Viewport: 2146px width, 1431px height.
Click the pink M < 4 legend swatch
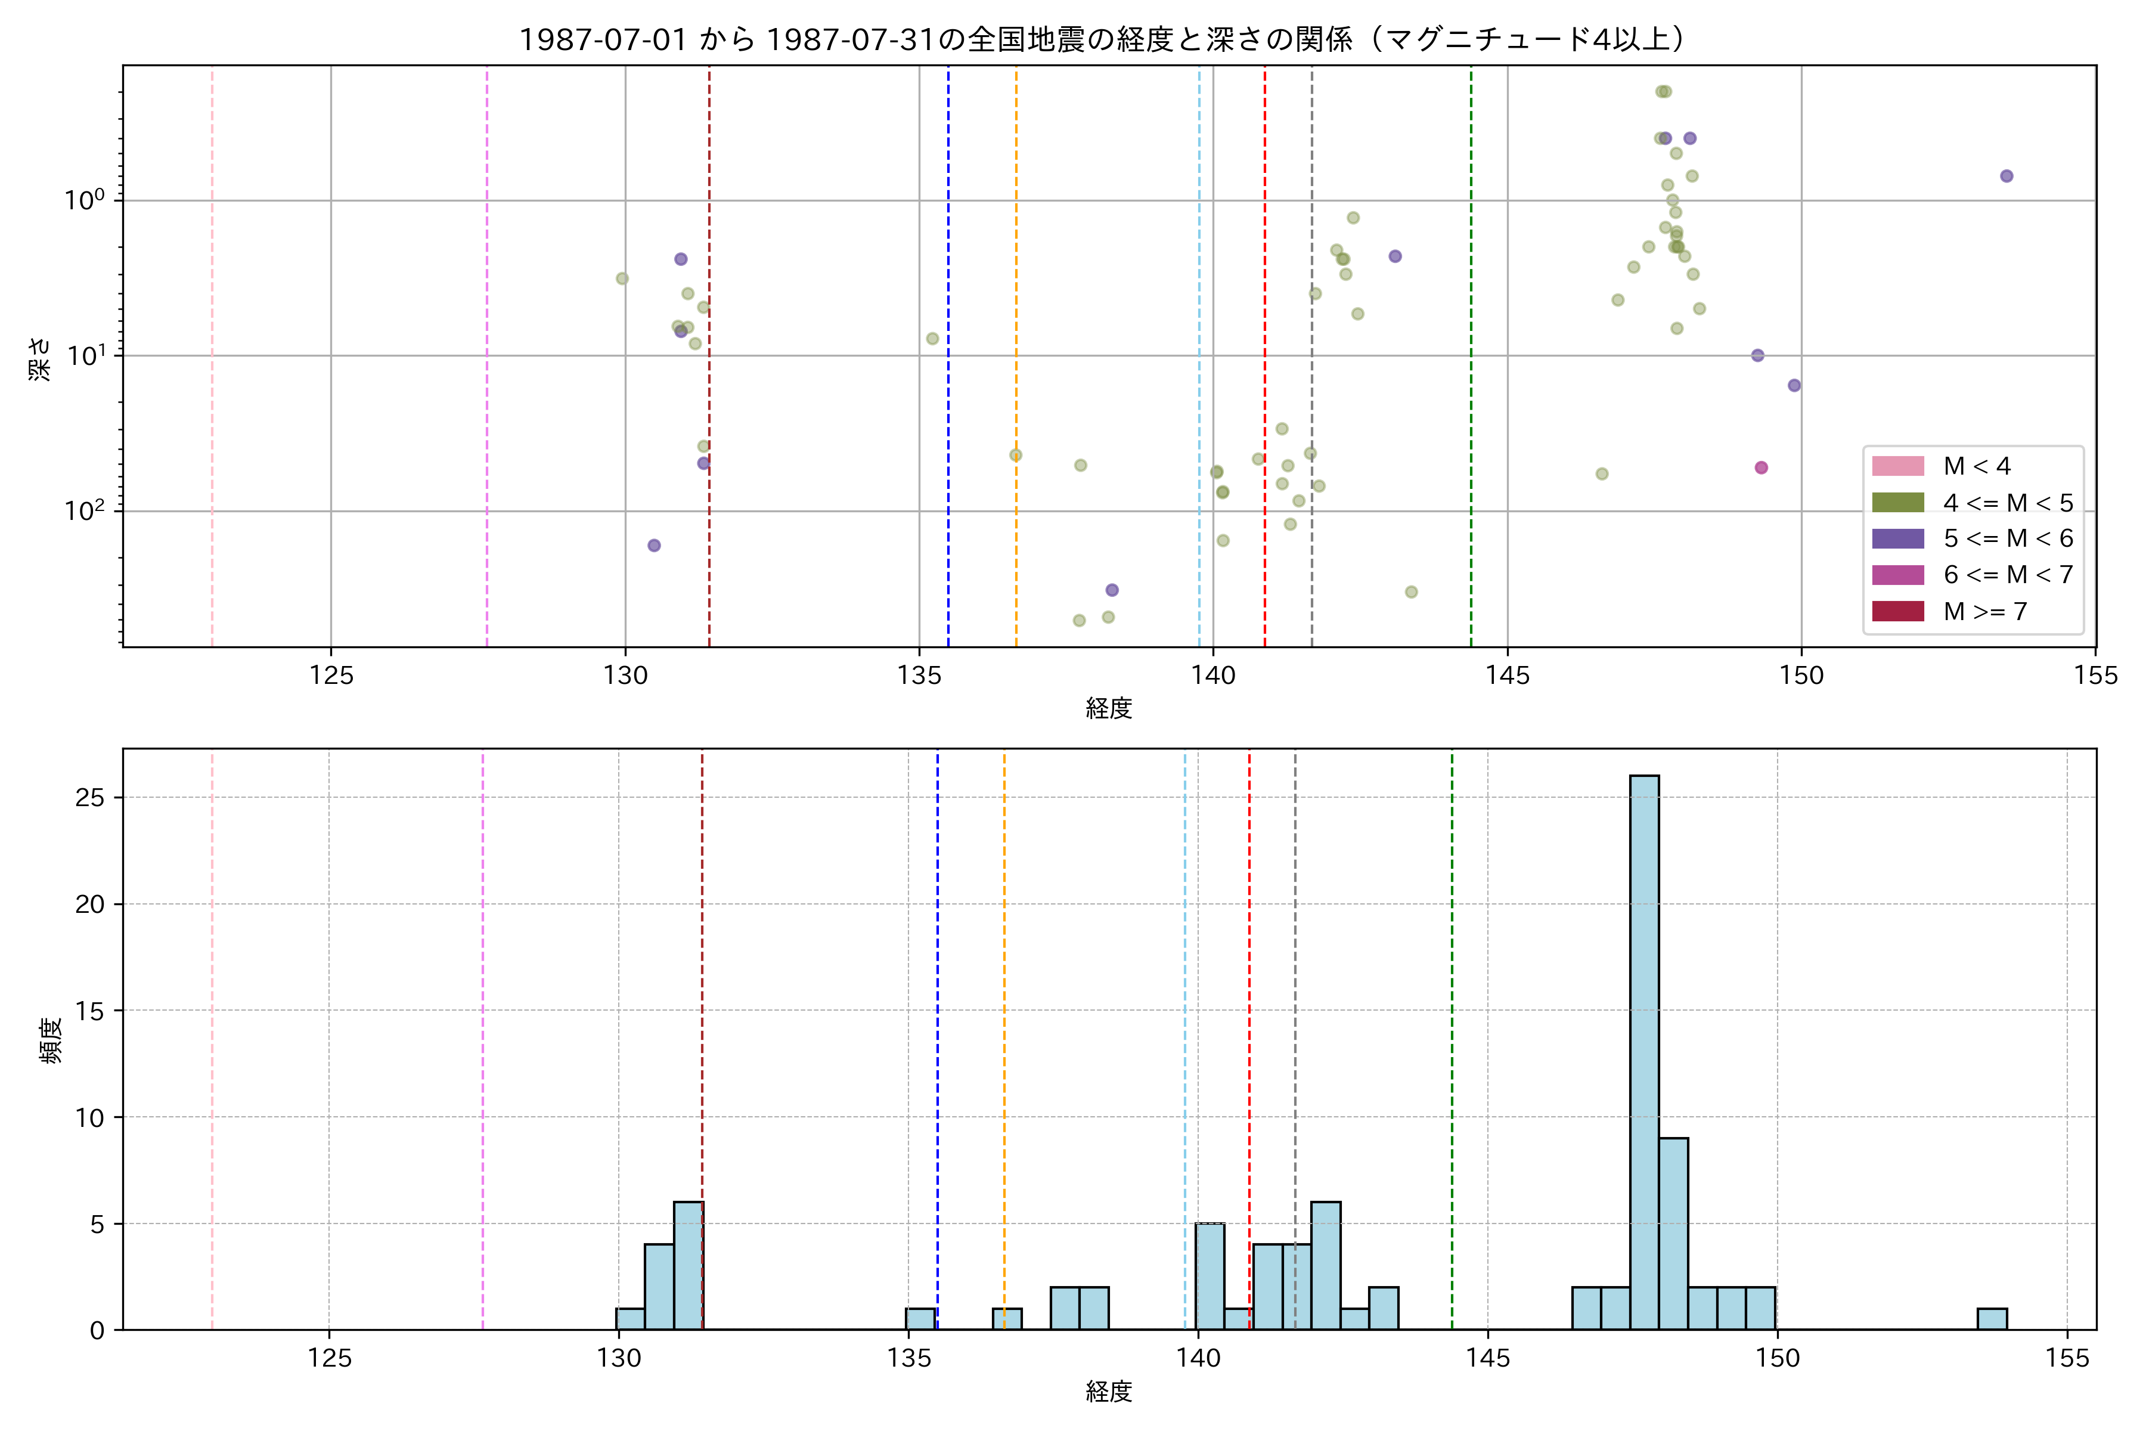(1898, 466)
